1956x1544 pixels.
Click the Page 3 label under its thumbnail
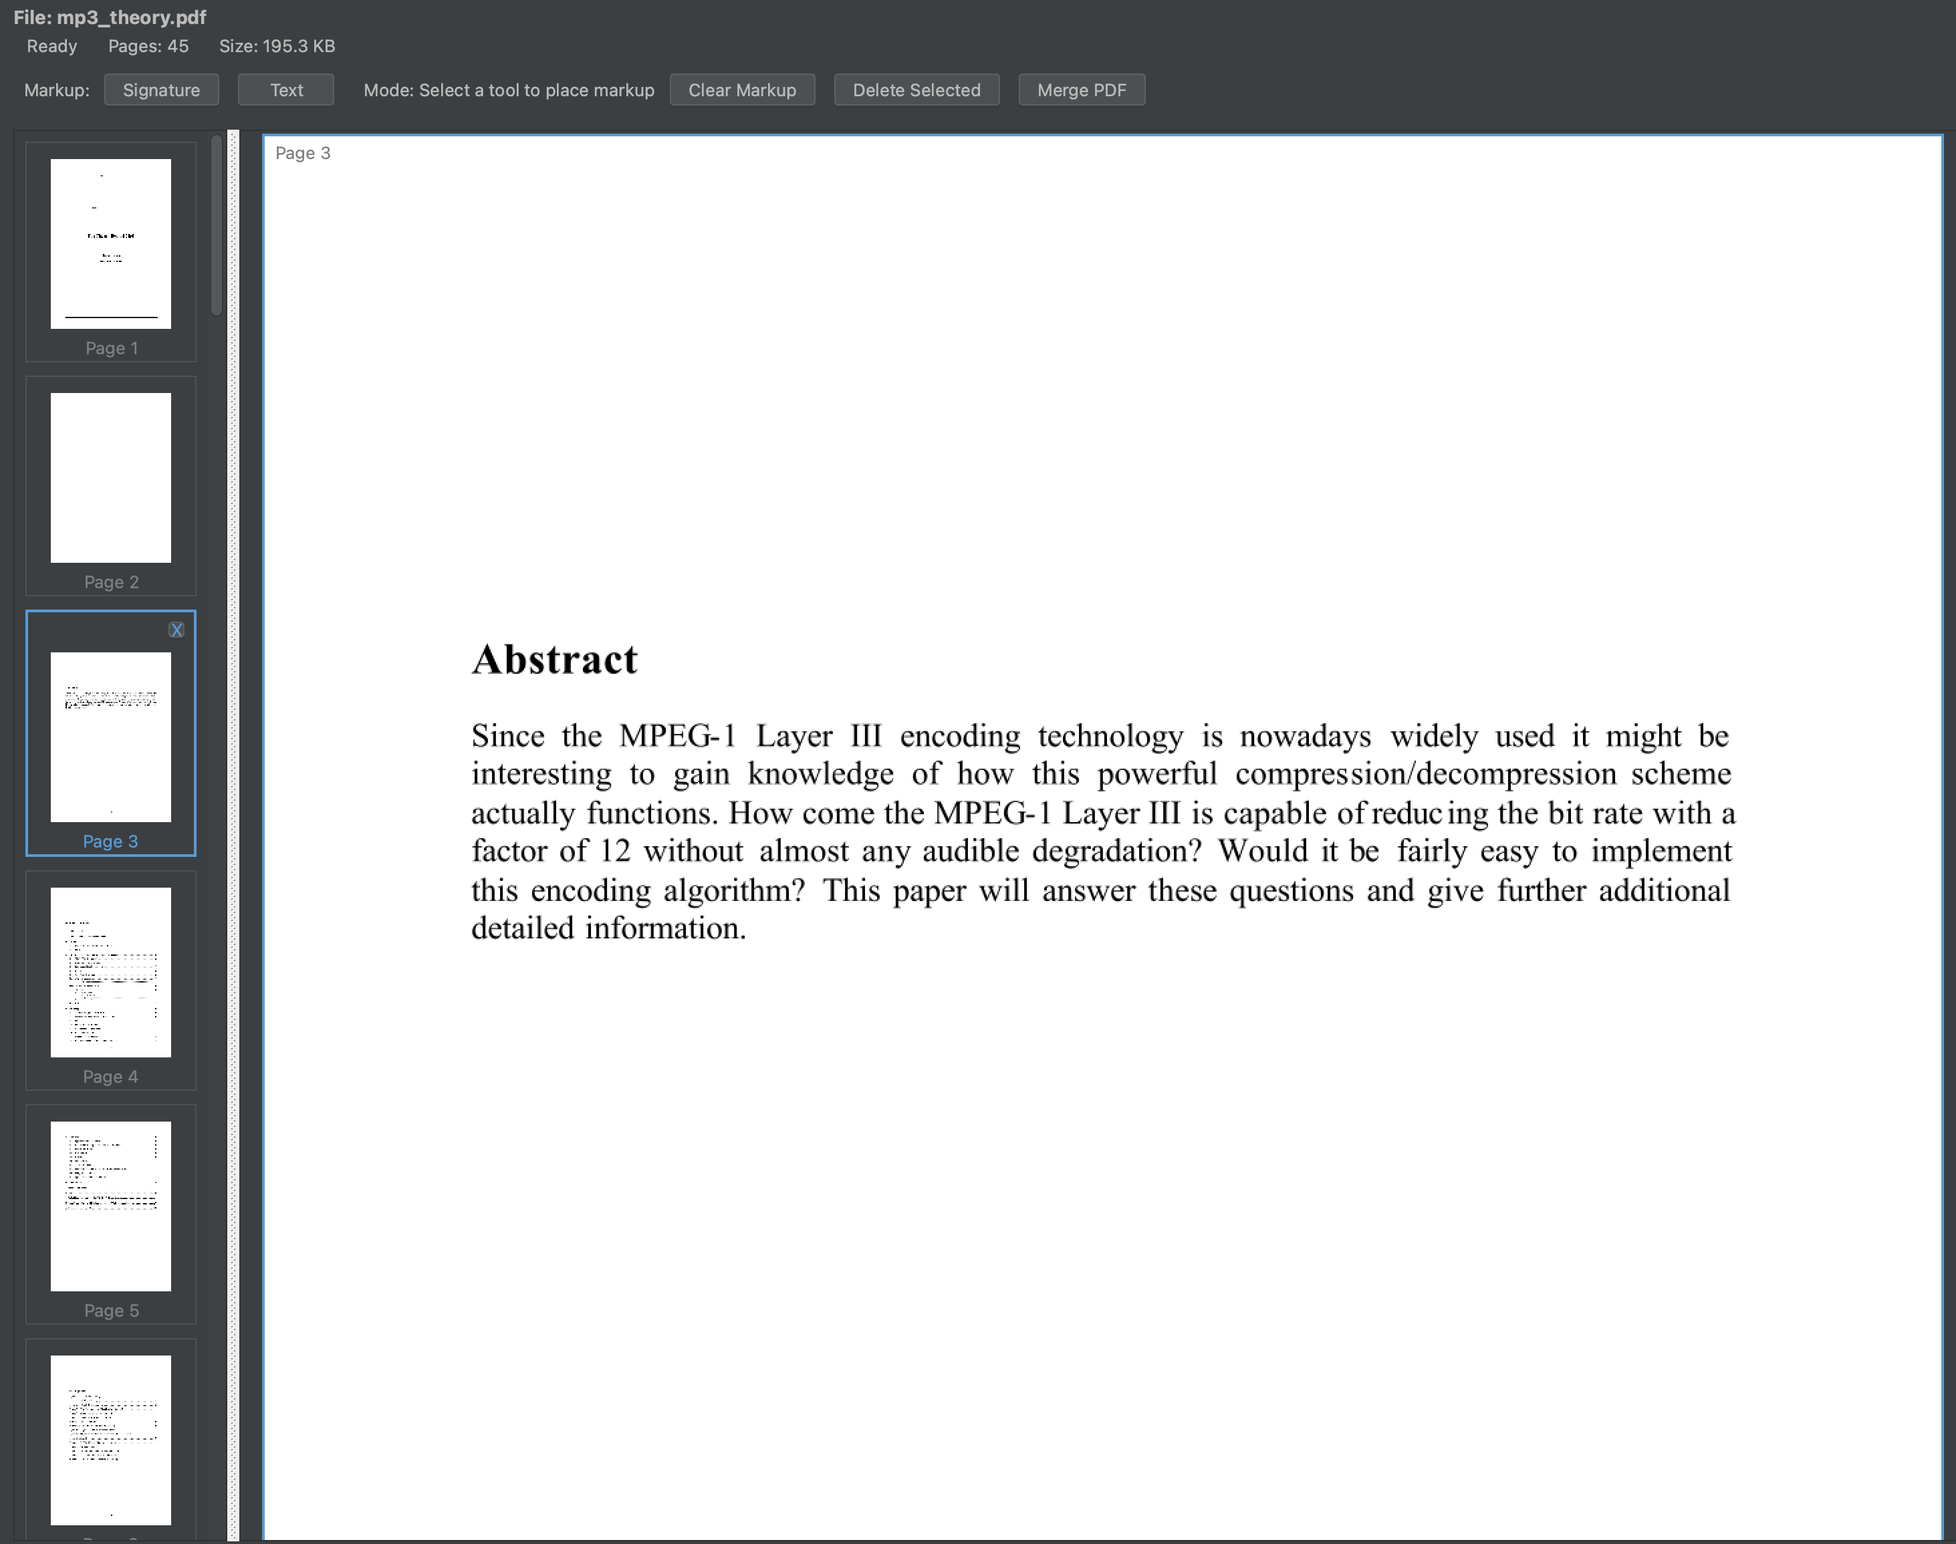pyautogui.click(x=110, y=841)
